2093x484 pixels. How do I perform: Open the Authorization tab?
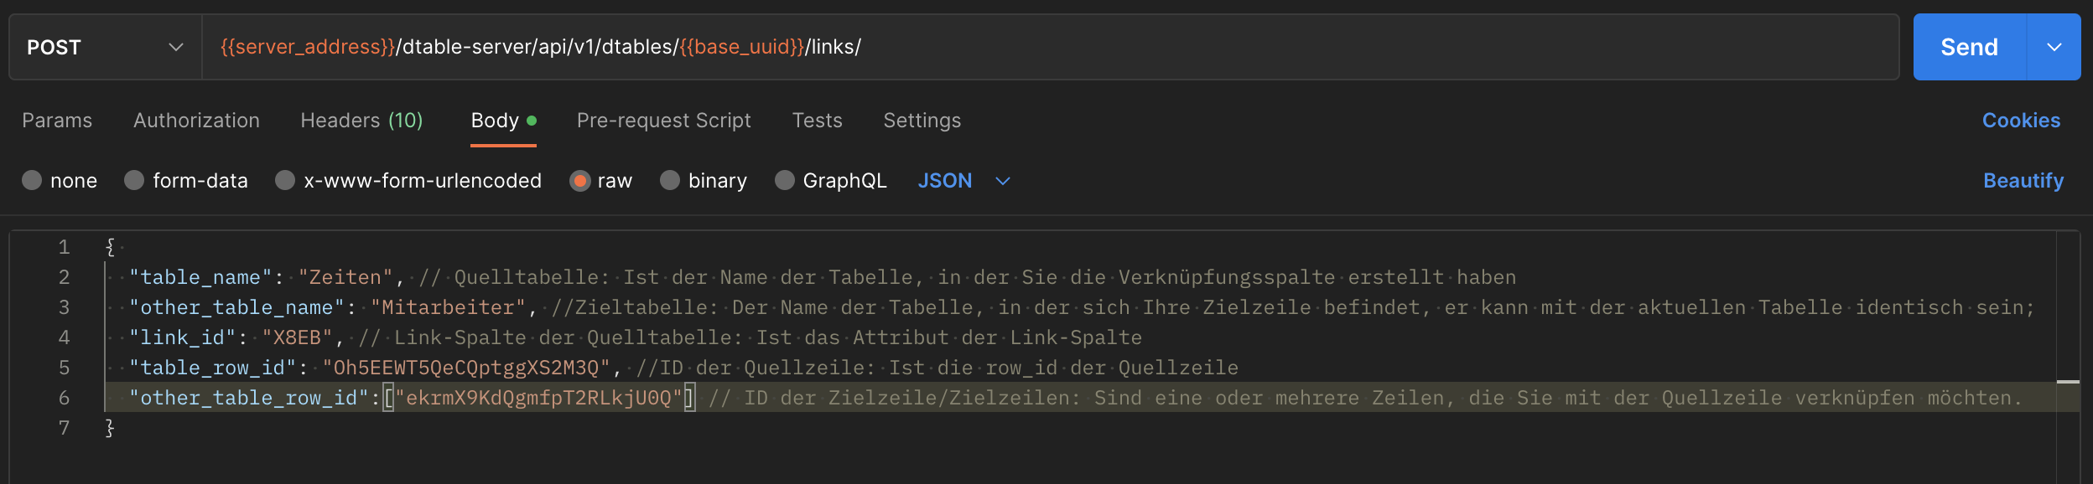[197, 121]
